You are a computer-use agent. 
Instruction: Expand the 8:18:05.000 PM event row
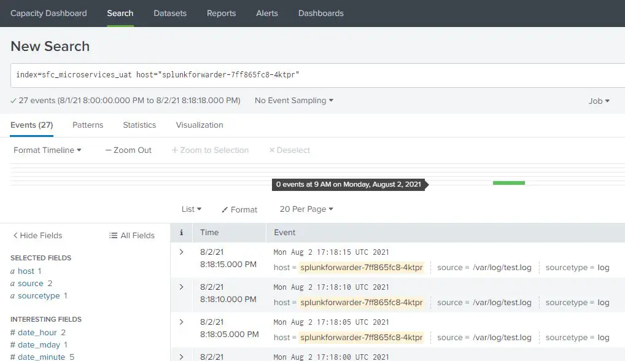[181, 322]
